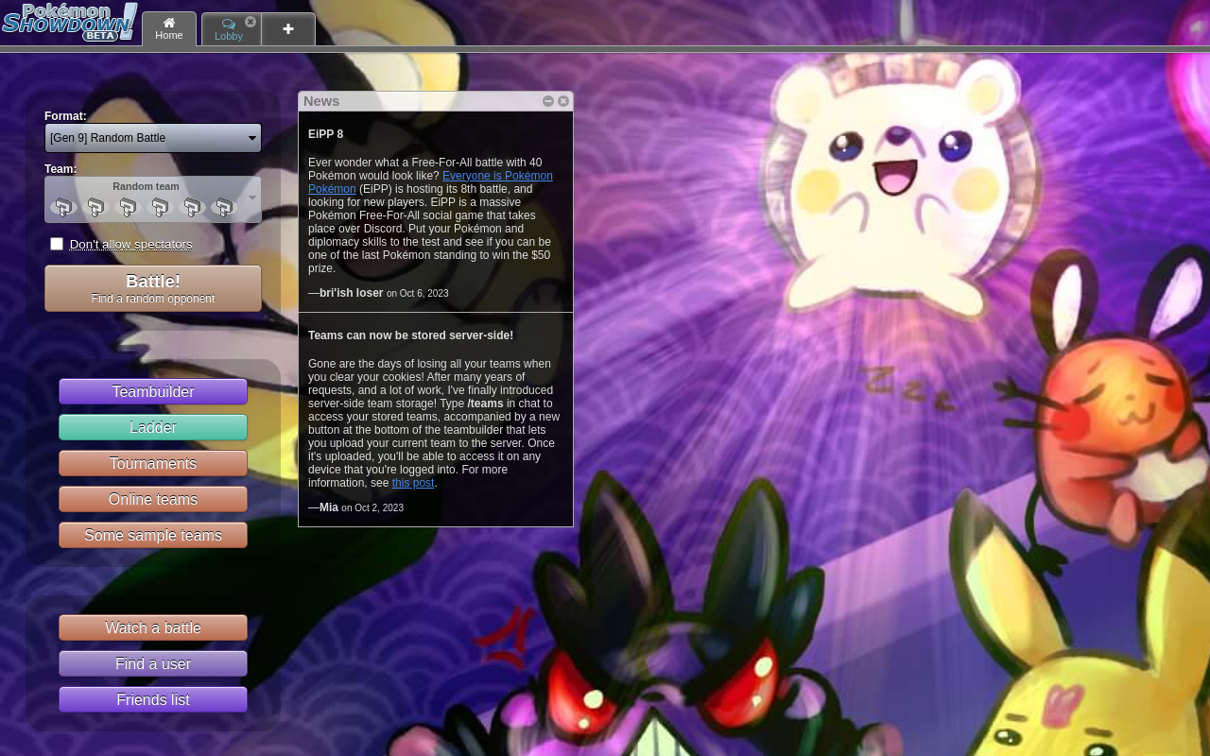Image resolution: width=1210 pixels, height=756 pixels.
Task: Close the News panel
Action: 563,101
